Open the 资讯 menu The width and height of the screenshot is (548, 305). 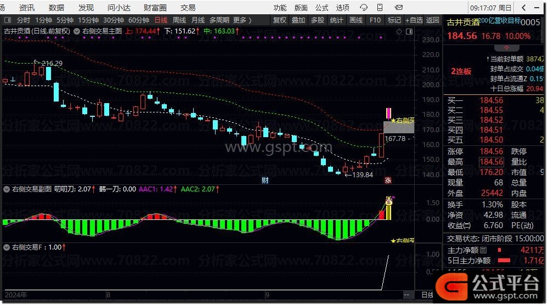(x=27, y=8)
